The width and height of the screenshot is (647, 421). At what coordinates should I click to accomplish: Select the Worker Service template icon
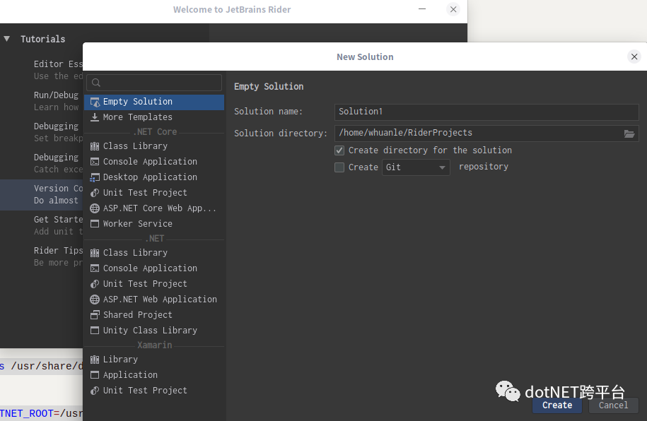[95, 224]
